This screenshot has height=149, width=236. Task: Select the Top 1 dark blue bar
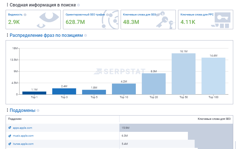click(34, 93)
